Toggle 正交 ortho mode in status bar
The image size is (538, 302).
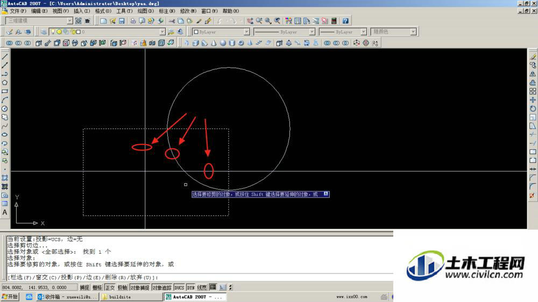click(x=110, y=287)
